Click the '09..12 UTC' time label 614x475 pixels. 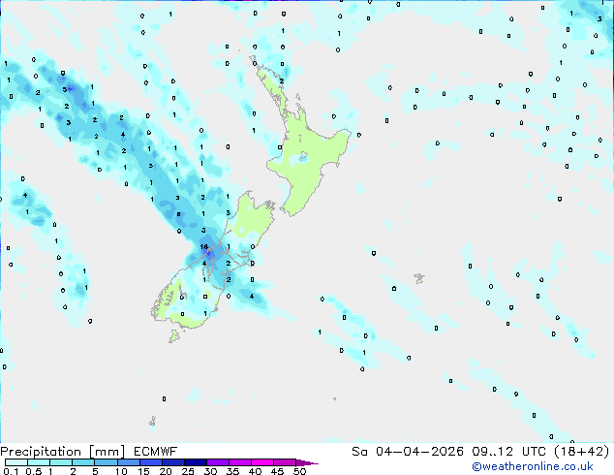coord(508,452)
